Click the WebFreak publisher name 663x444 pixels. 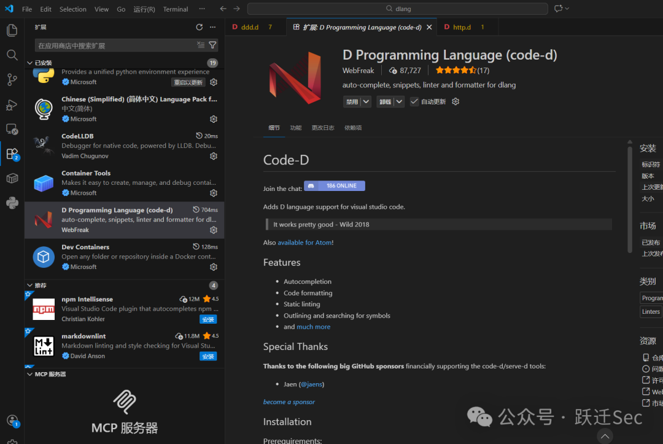pyautogui.click(x=358, y=71)
